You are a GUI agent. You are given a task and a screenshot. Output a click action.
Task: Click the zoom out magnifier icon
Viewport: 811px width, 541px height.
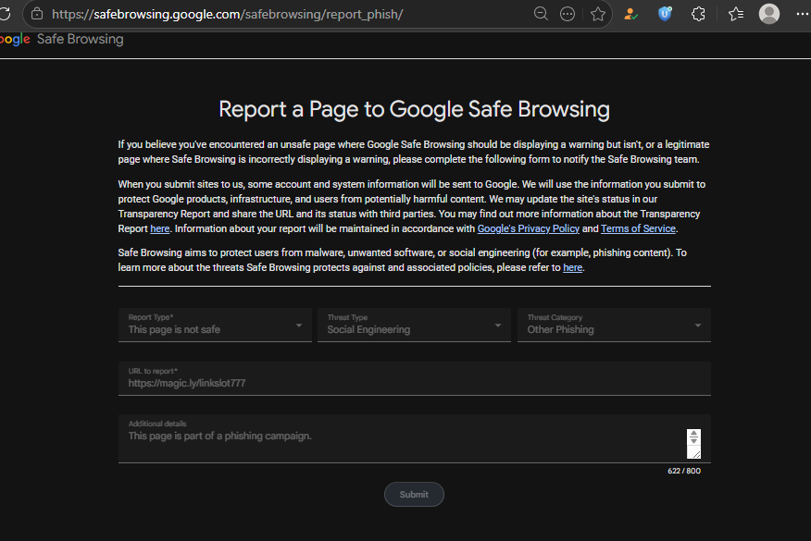point(541,14)
